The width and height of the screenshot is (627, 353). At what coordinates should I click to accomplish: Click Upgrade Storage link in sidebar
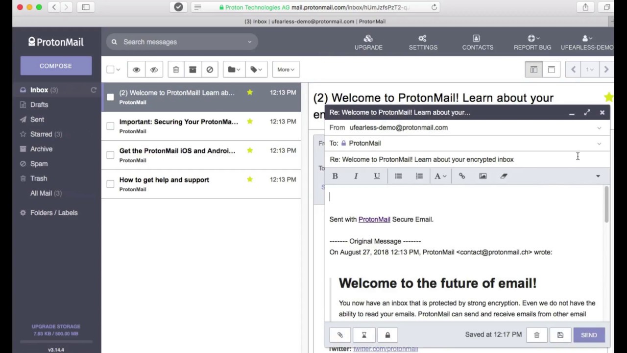click(x=56, y=326)
